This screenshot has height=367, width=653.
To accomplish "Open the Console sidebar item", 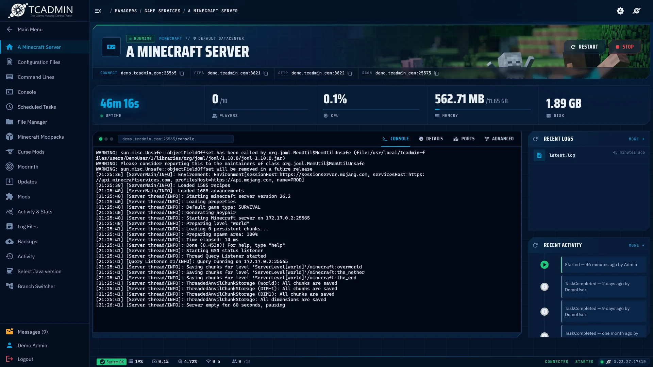I will [x=45, y=92].
